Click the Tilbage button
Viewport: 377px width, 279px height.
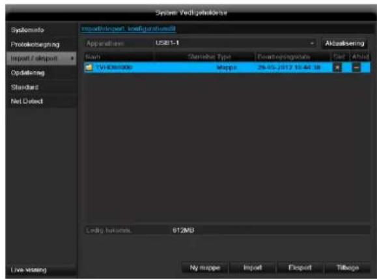[x=348, y=267]
